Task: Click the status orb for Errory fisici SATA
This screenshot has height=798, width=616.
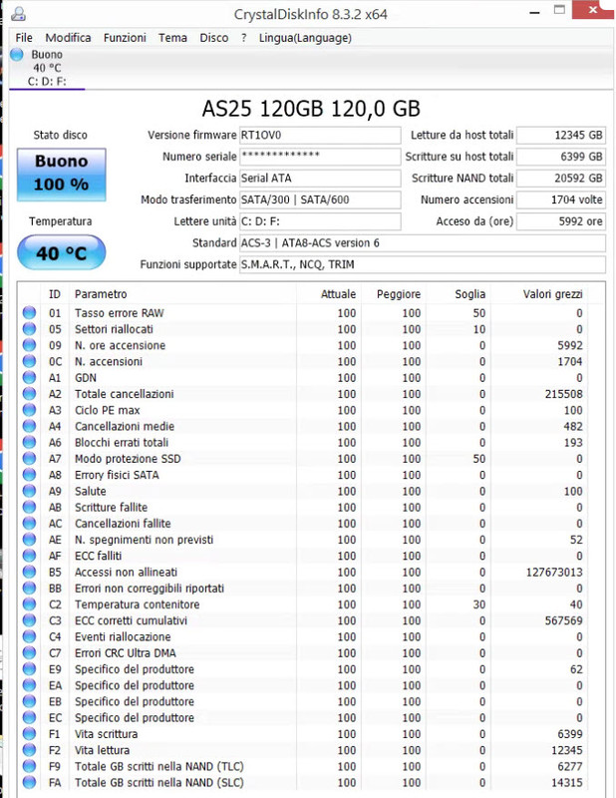Action: [x=29, y=475]
